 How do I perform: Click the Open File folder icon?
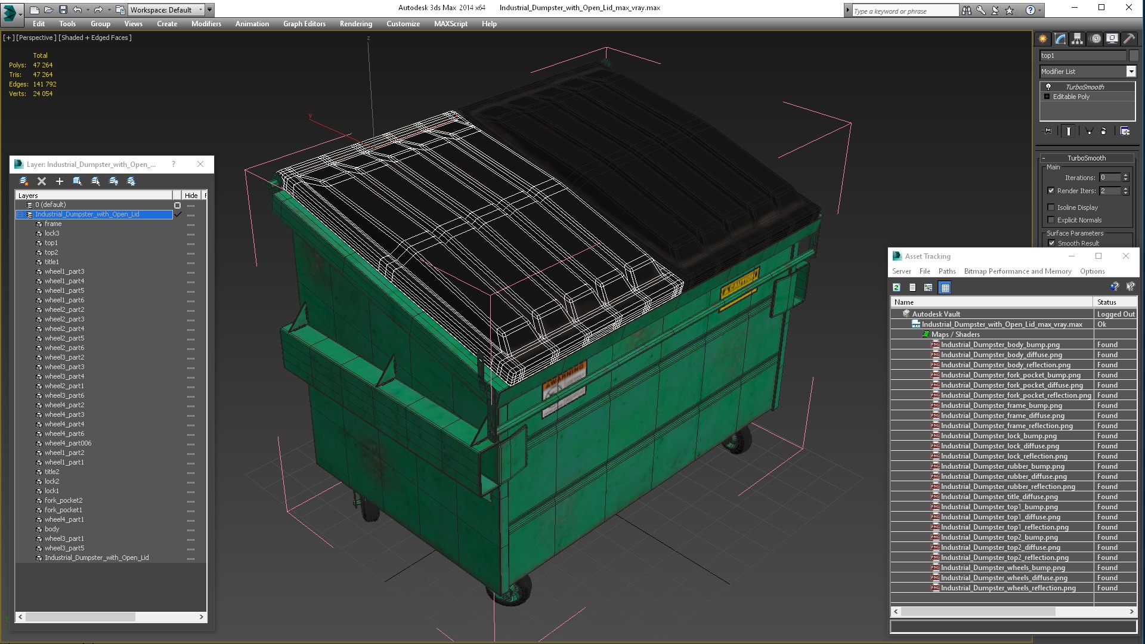tap(48, 10)
